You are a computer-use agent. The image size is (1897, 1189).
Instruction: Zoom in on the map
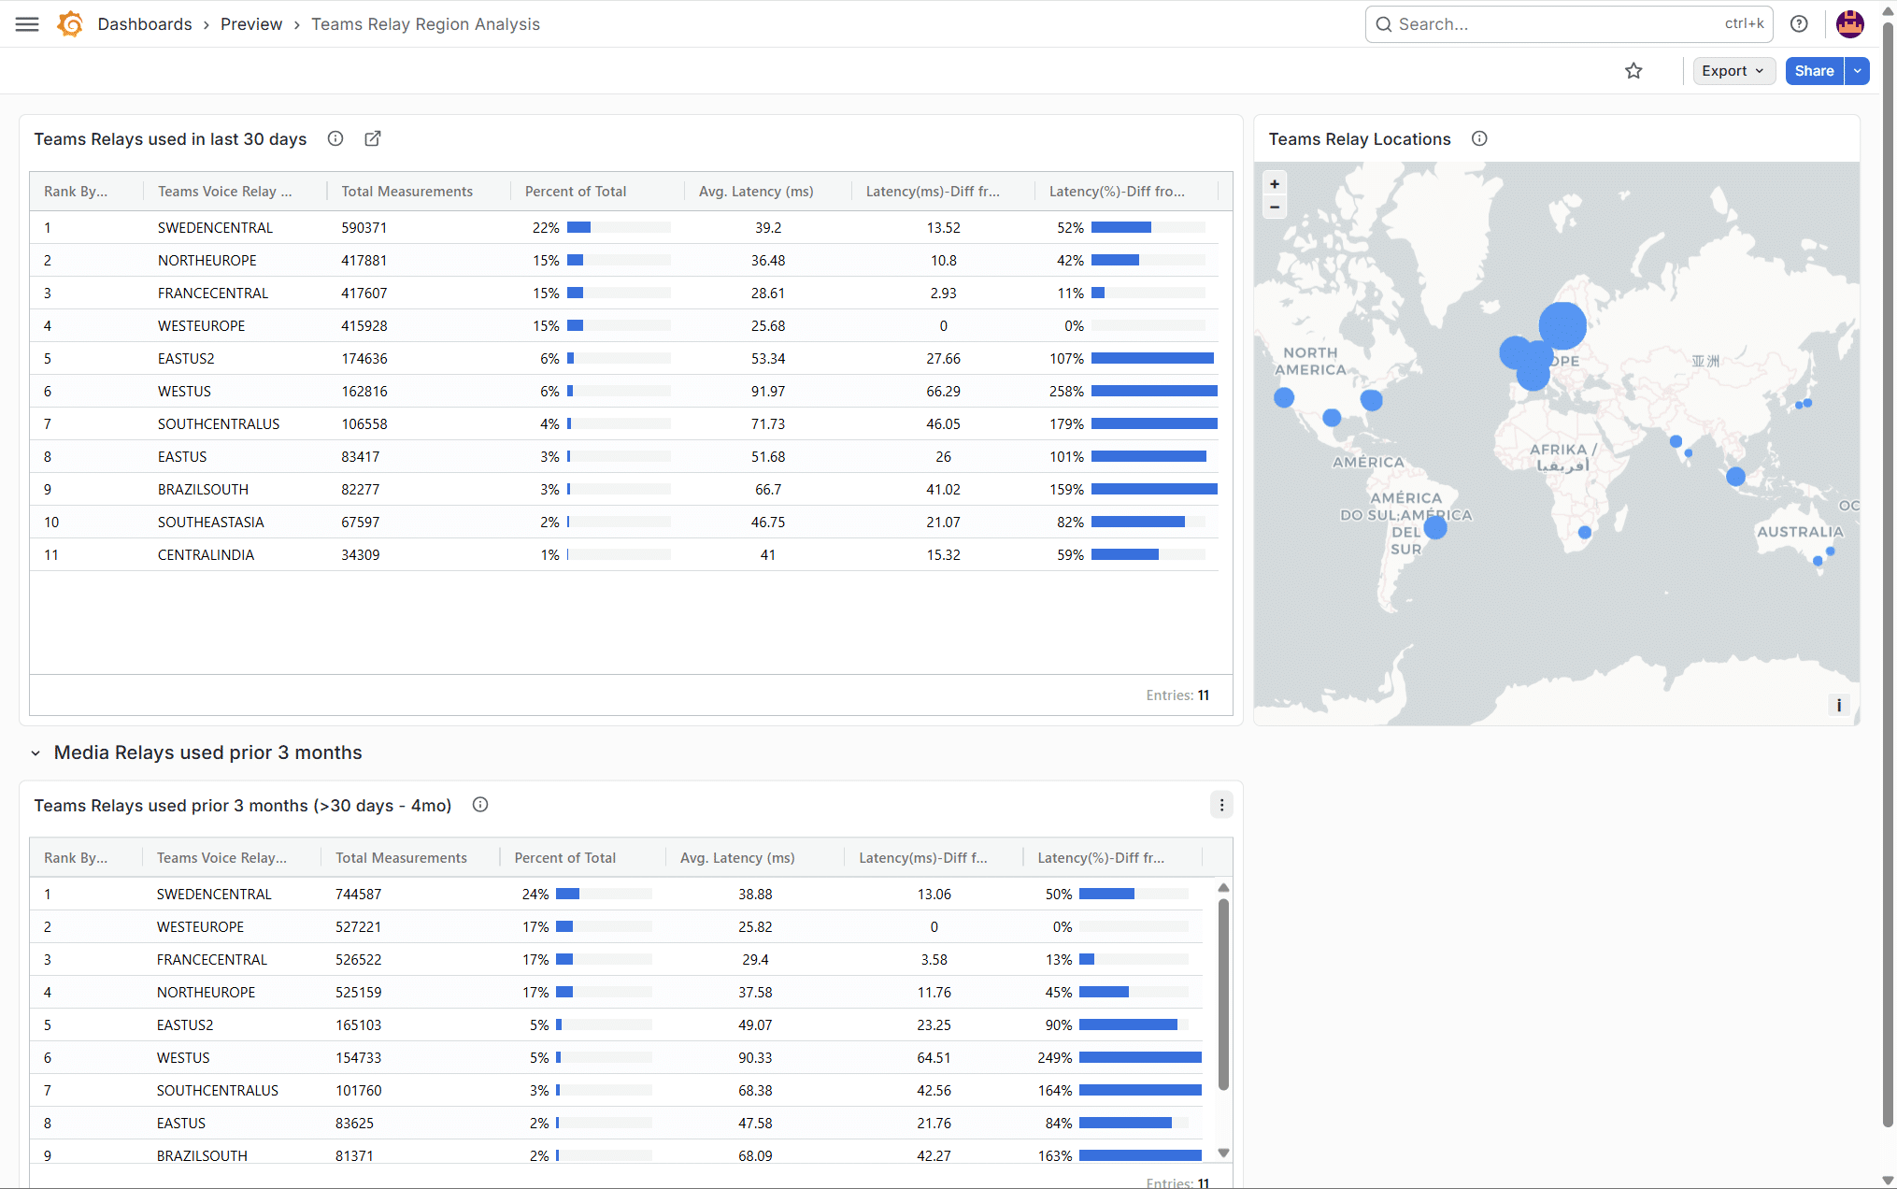click(1275, 184)
